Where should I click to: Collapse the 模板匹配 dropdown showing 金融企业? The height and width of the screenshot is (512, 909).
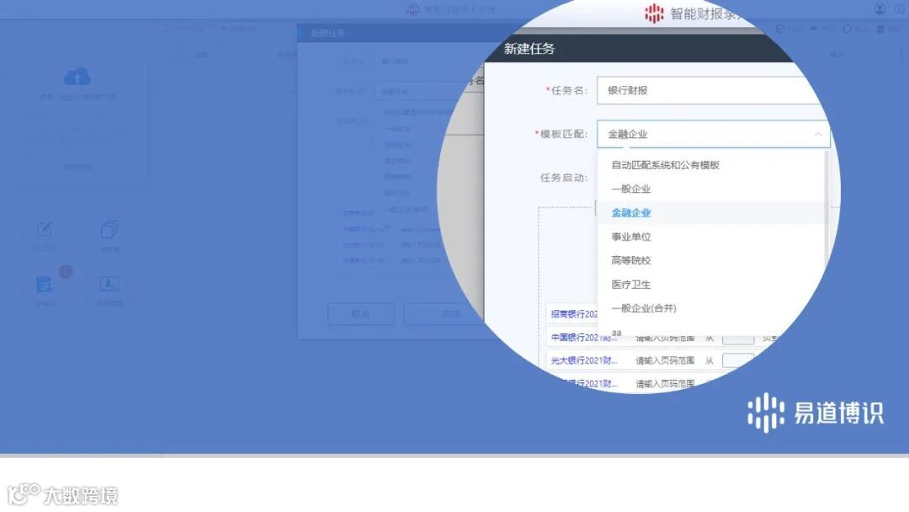[713, 134]
